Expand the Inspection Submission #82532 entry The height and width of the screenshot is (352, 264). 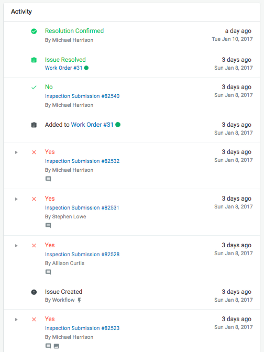(x=16, y=152)
